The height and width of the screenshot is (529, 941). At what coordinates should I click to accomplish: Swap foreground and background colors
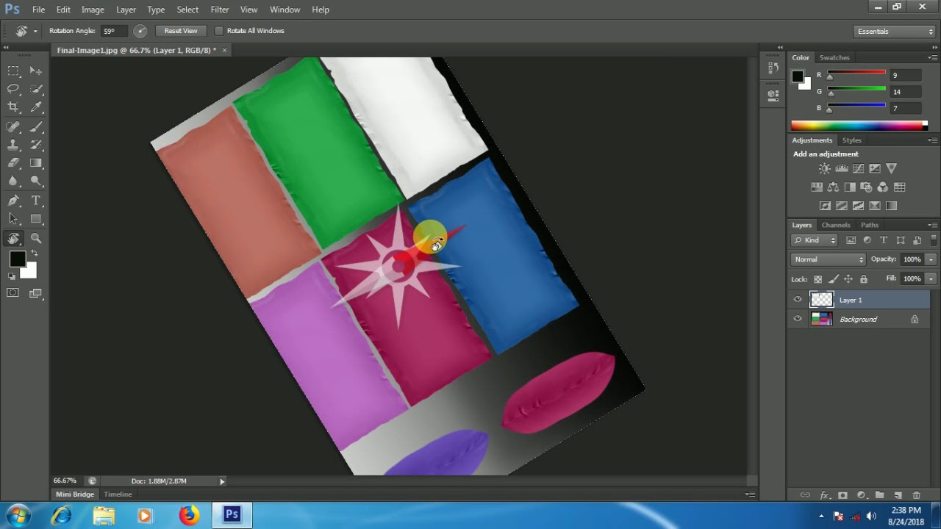pos(35,253)
